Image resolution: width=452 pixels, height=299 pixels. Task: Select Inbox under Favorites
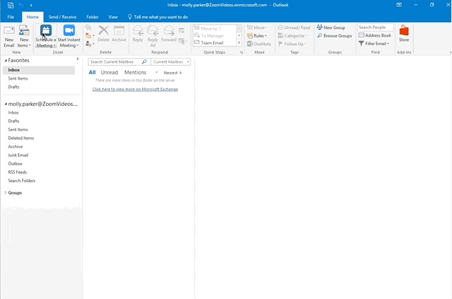click(x=39, y=70)
